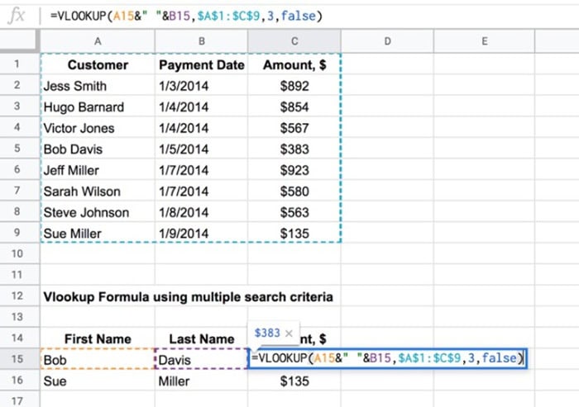Select column E header

(x=484, y=41)
